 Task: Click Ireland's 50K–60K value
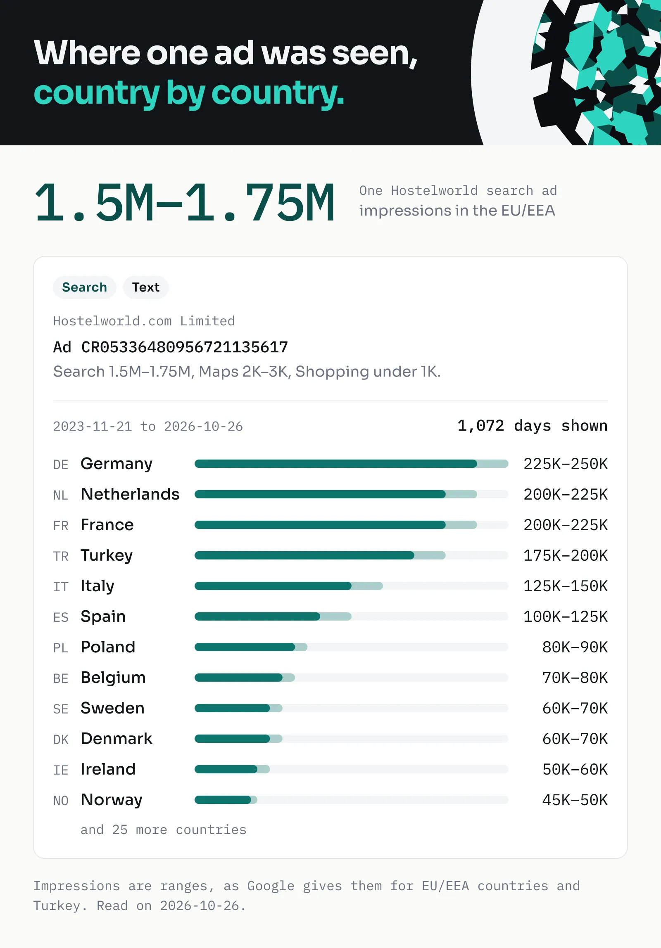click(x=575, y=770)
